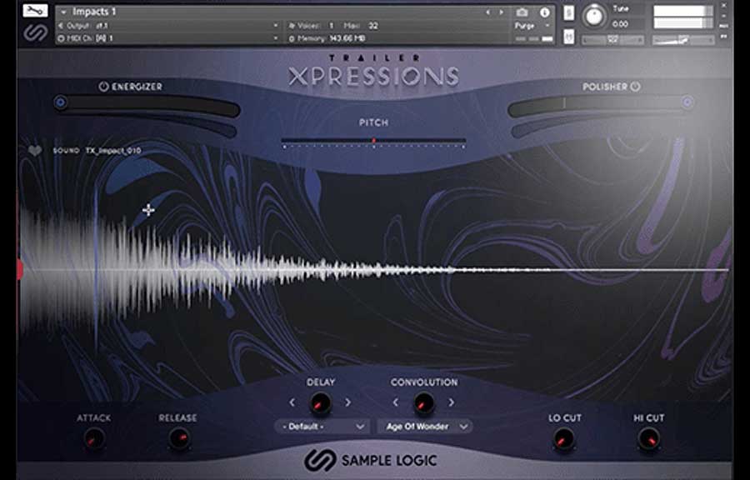Click the Energizer slider handle
This screenshot has width=750, height=480.
tap(60, 102)
